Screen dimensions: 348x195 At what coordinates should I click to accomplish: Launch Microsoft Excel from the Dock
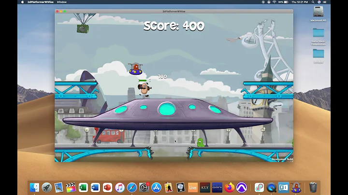tap(83, 187)
